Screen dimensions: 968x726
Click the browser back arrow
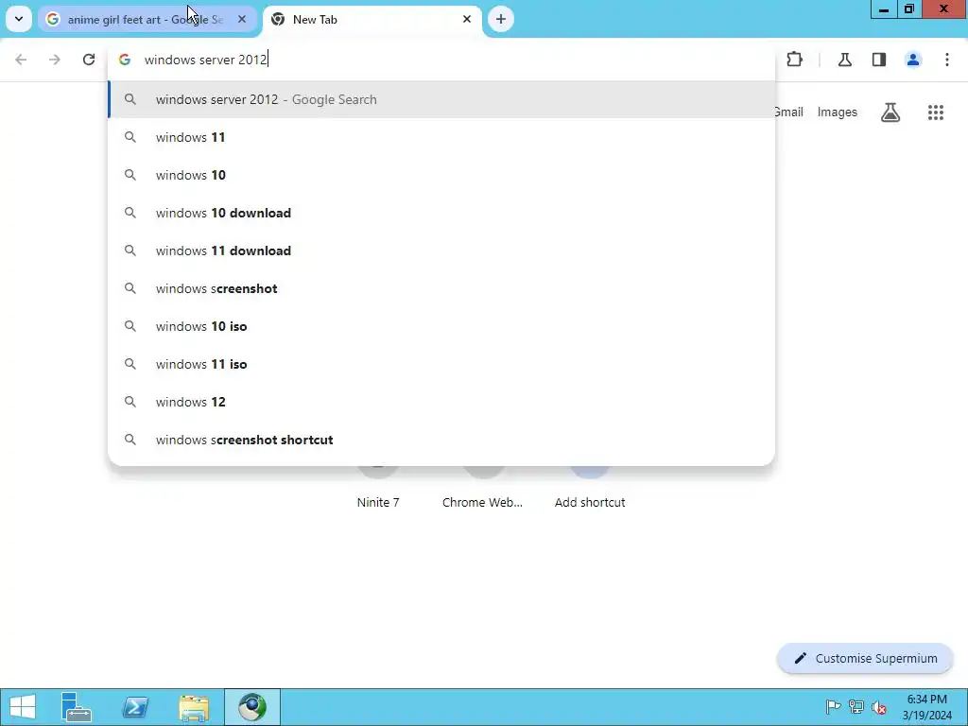[21, 60]
